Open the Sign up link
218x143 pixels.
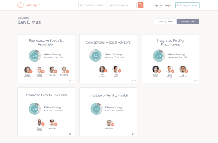pyautogui.click(x=158, y=5)
